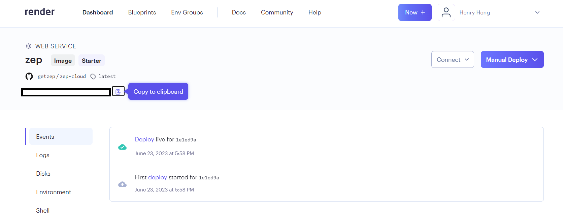This screenshot has height=219, width=563.
Task: Open the Environment sidebar section
Action: [x=54, y=192]
